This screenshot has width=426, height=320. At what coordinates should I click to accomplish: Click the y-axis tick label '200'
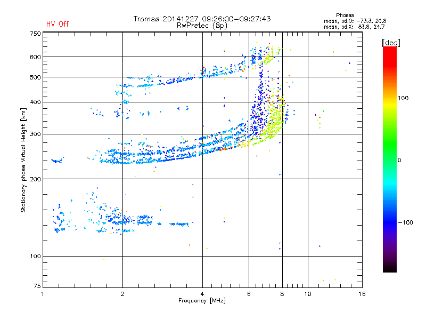tap(35, 179)
